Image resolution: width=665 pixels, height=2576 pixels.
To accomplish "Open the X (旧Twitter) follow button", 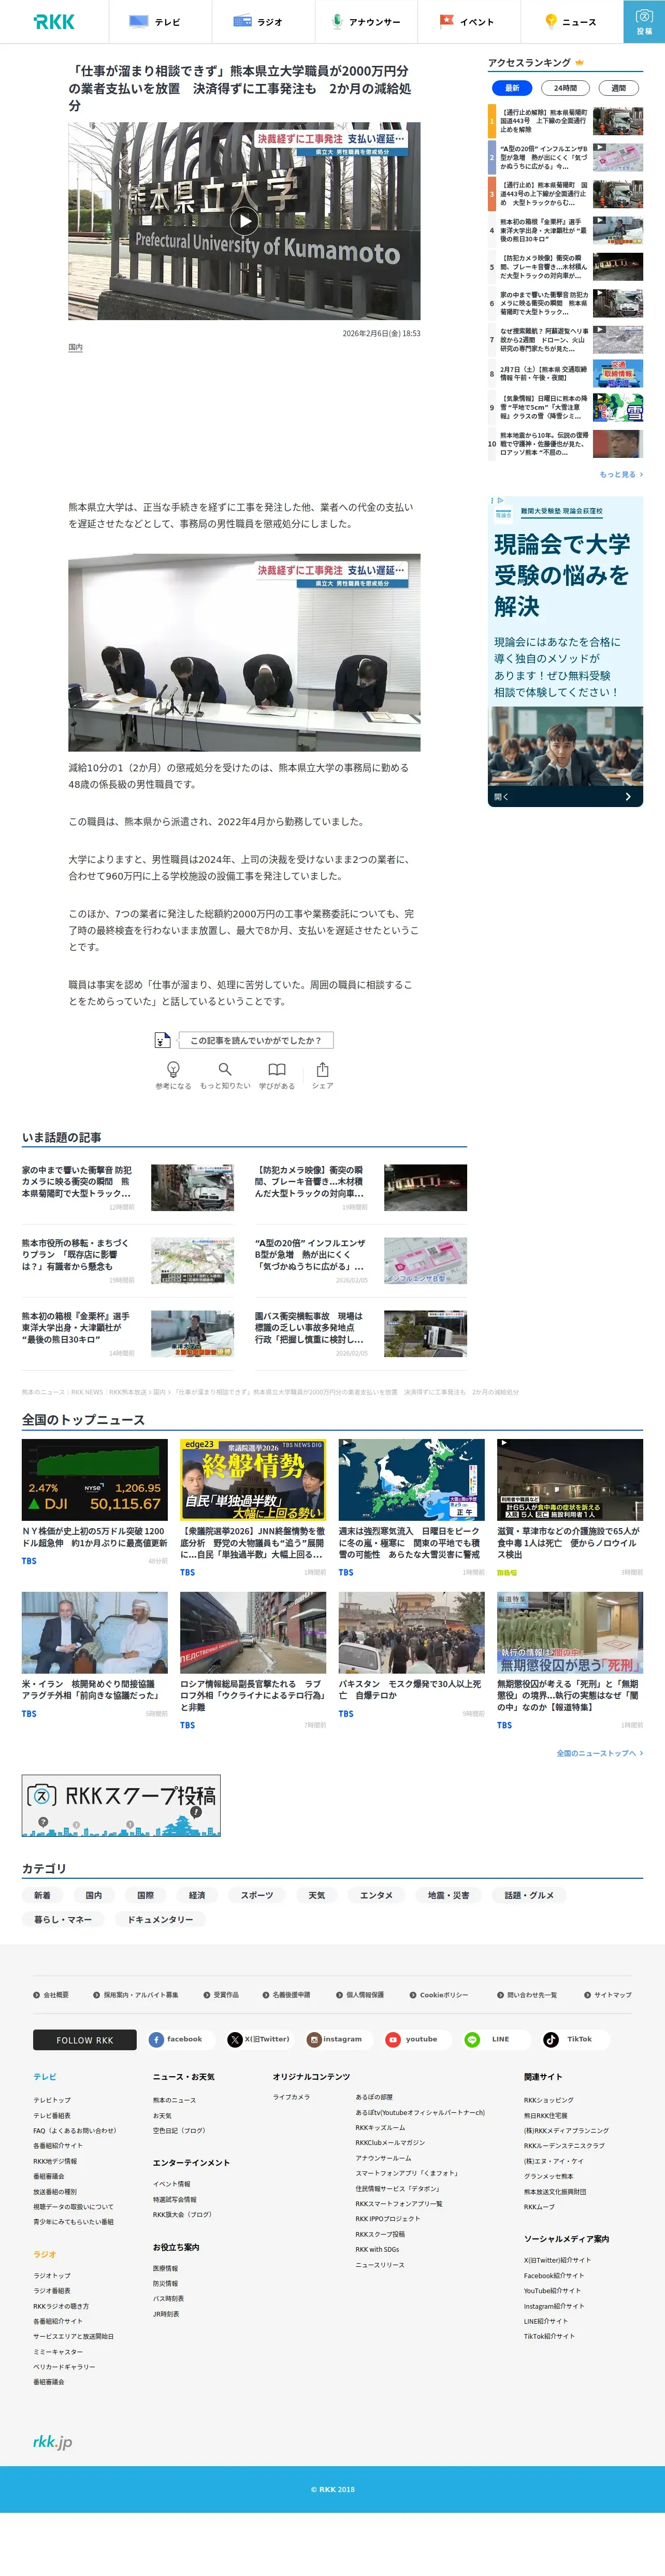I will [259, 2039].
